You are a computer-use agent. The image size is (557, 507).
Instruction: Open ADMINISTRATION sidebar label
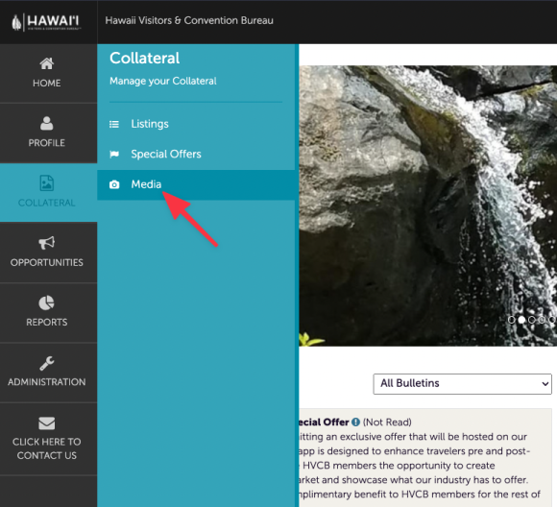click(46, 382)
